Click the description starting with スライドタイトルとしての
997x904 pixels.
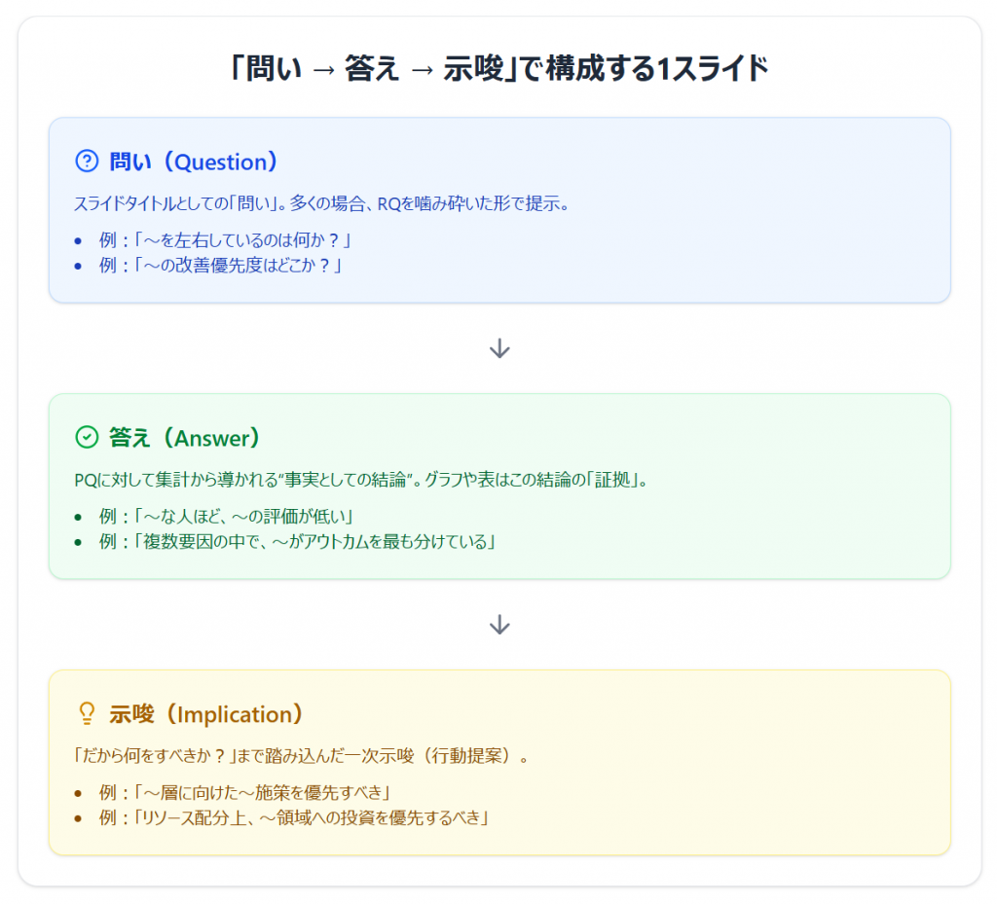(321, 204)
